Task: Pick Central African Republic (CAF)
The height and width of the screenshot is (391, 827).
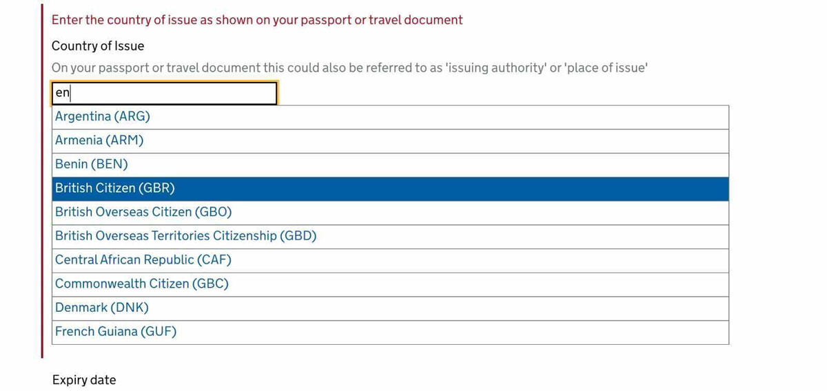Action: [x=143, y=260]
